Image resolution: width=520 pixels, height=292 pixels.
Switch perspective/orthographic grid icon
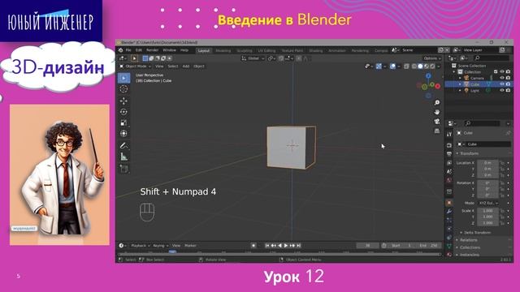tap(437, 131)
